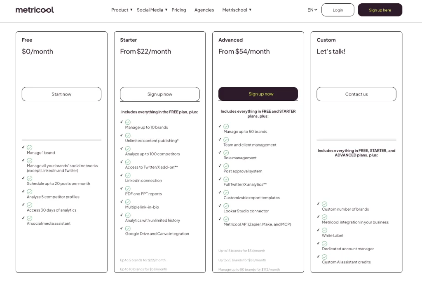The image size is (422, 284).
Task: Click Contact us on Custom plan
Action: click(x=356, y=94)
